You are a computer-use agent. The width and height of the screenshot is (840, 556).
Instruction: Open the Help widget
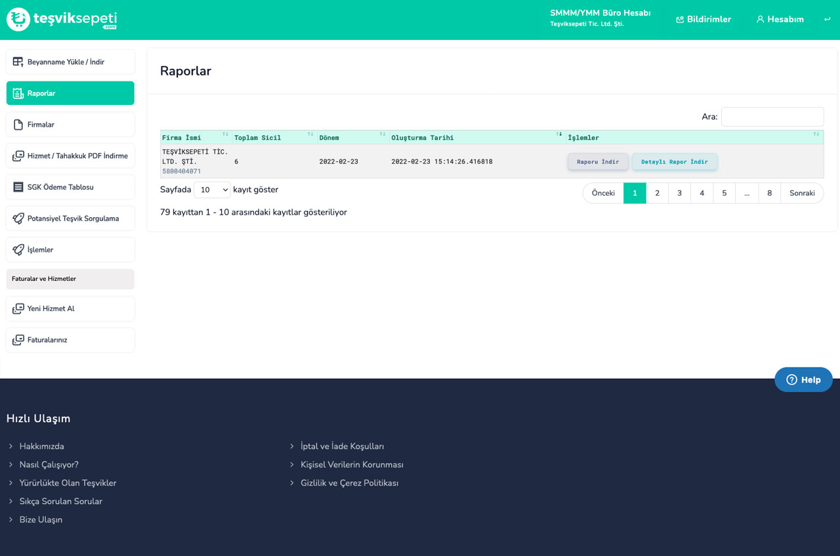pos(803,379)
